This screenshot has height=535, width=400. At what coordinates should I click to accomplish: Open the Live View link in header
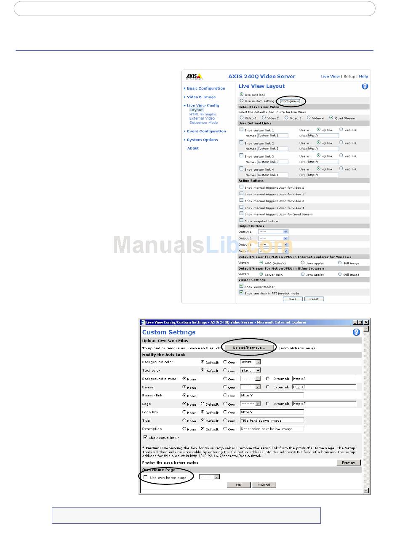[x=331, y=77]
